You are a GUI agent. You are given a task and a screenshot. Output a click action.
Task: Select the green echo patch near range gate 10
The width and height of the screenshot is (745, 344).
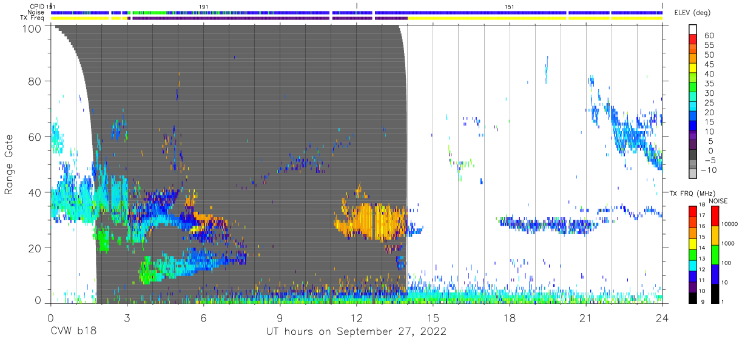point(146,271)
